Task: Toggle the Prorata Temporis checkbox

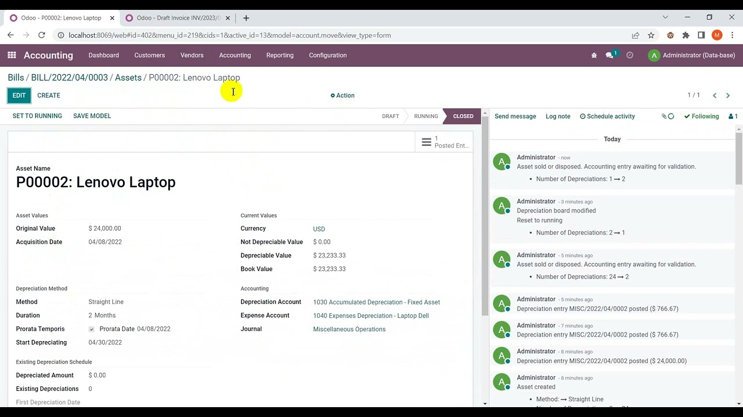Action: [x=91, y=329]
